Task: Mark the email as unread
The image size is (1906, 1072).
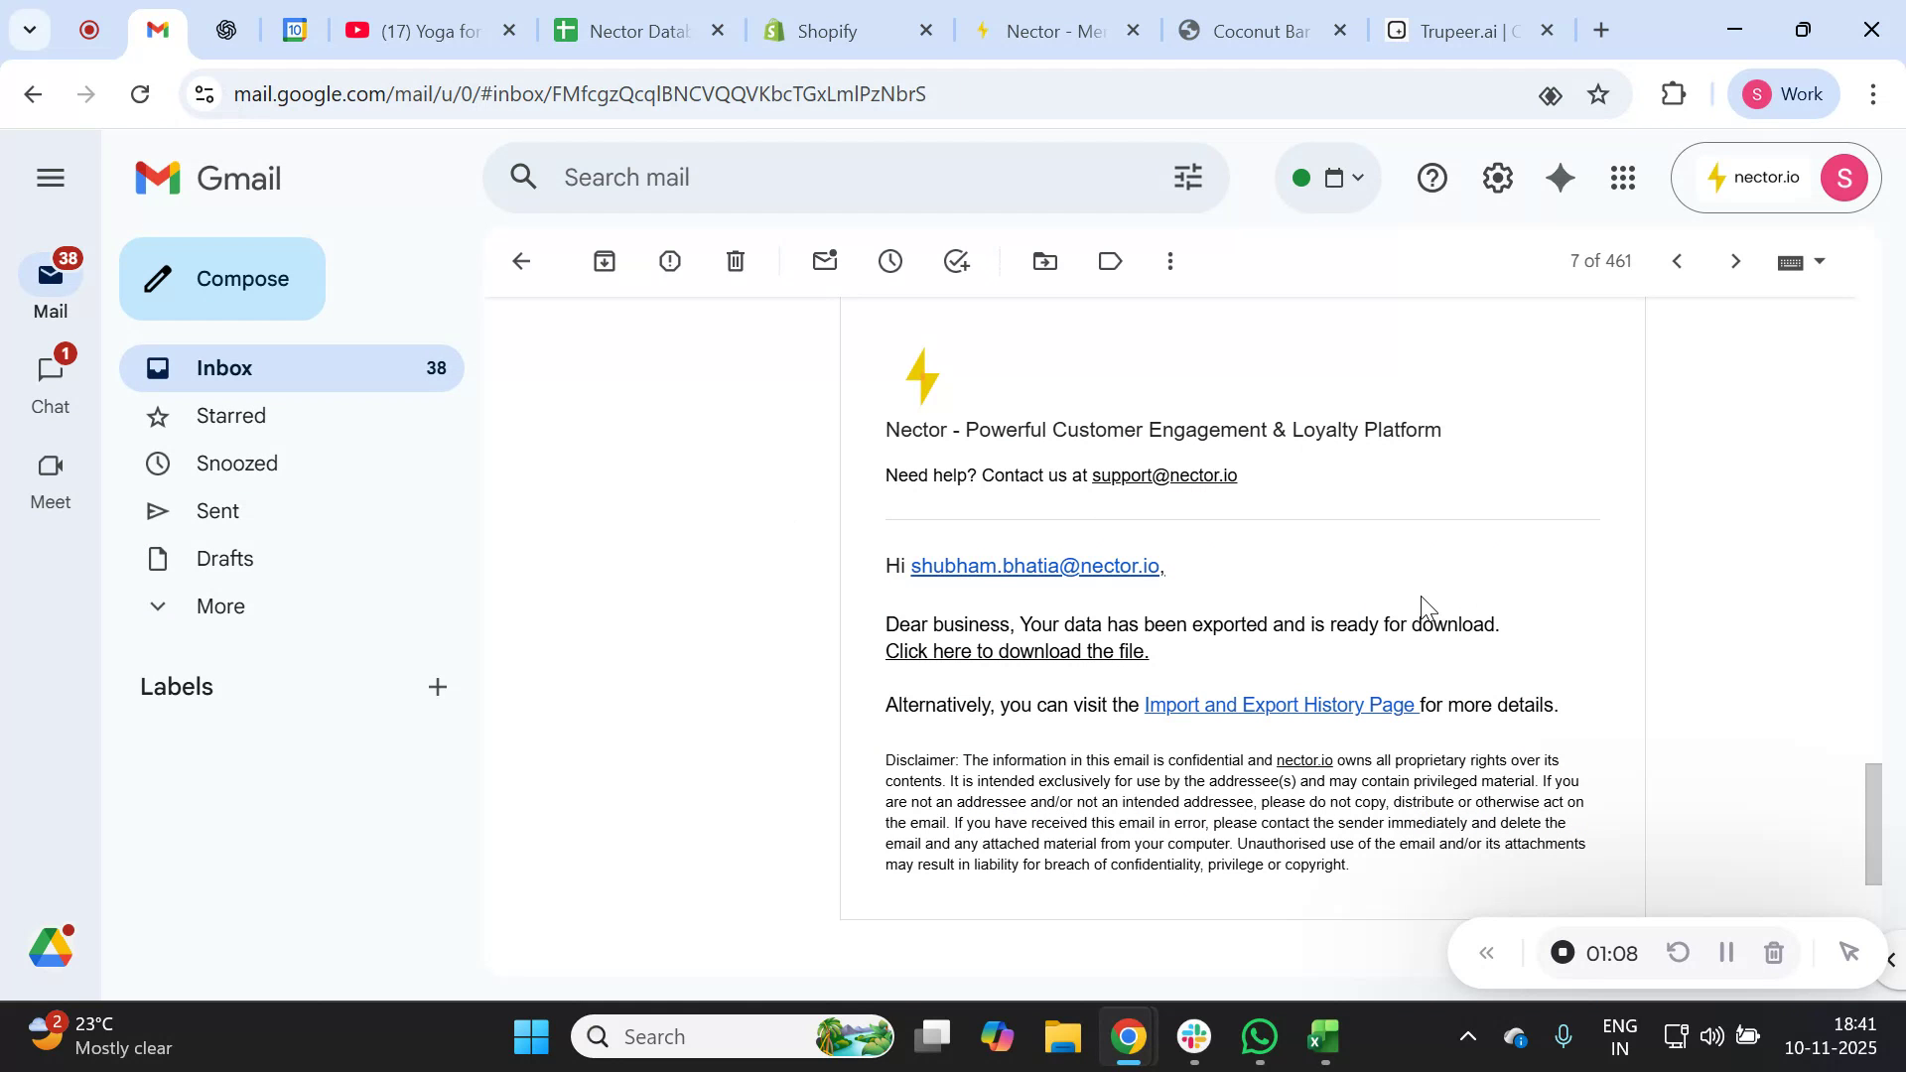Action: pos(825,260)
